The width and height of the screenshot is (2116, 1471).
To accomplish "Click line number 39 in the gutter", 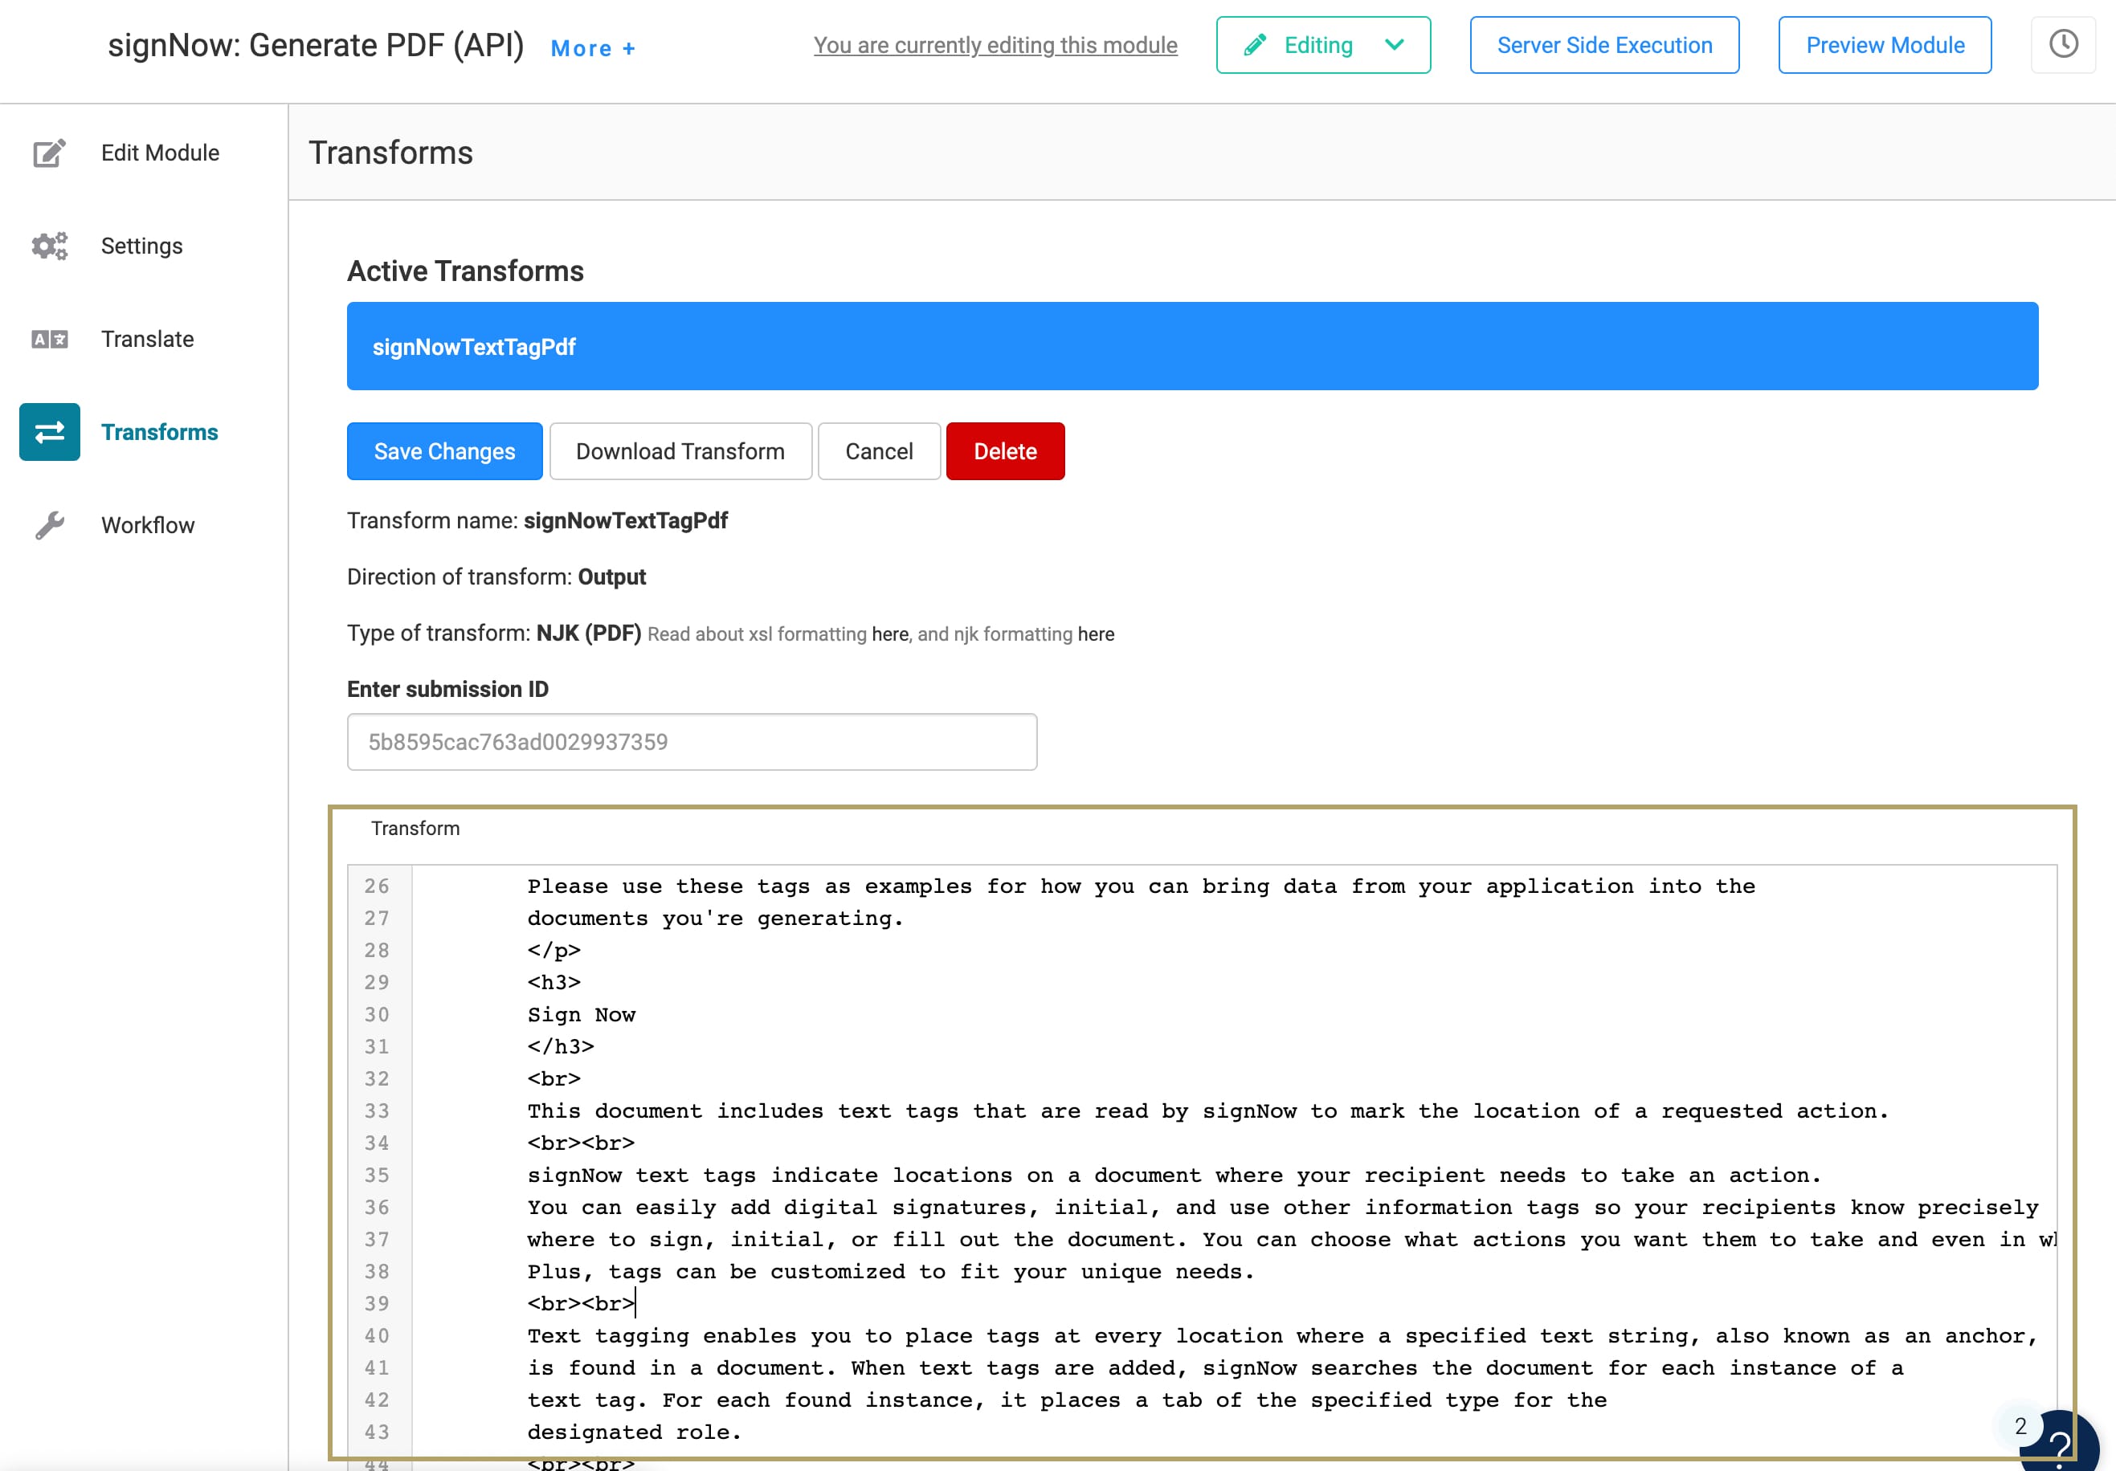I will click(x=377, y=1303).
